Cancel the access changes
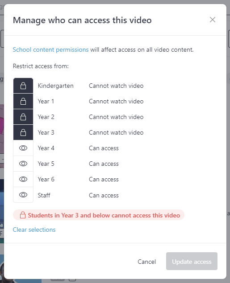This screenshot has width=230, height=283. 146,262
